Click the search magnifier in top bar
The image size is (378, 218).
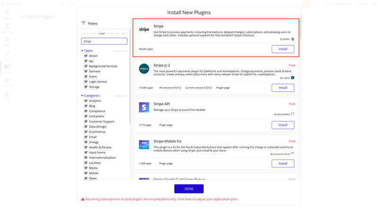[x=327, y=4]
